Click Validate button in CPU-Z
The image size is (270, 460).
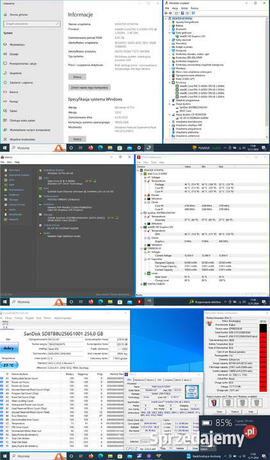[180, 448]
